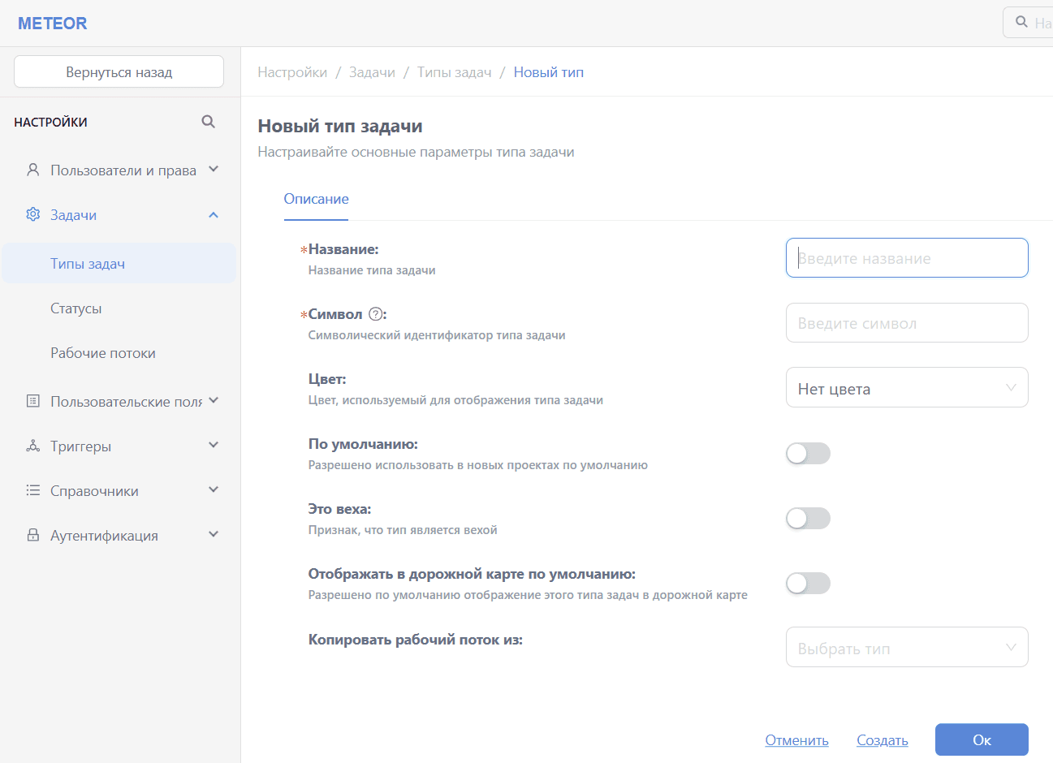The image size is (1053, 763).
Task: Expand Пользовательские поля chevron
Action: coord(214,400)
